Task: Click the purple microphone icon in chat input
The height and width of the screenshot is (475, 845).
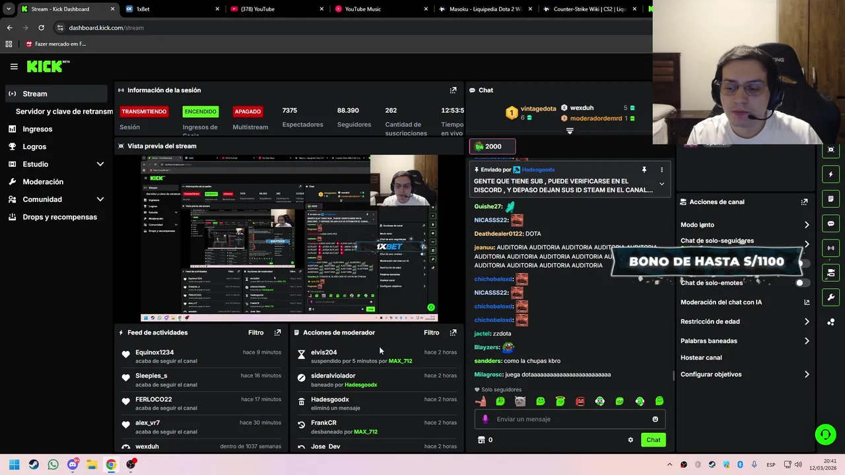Action: click(x=485, y=419)
